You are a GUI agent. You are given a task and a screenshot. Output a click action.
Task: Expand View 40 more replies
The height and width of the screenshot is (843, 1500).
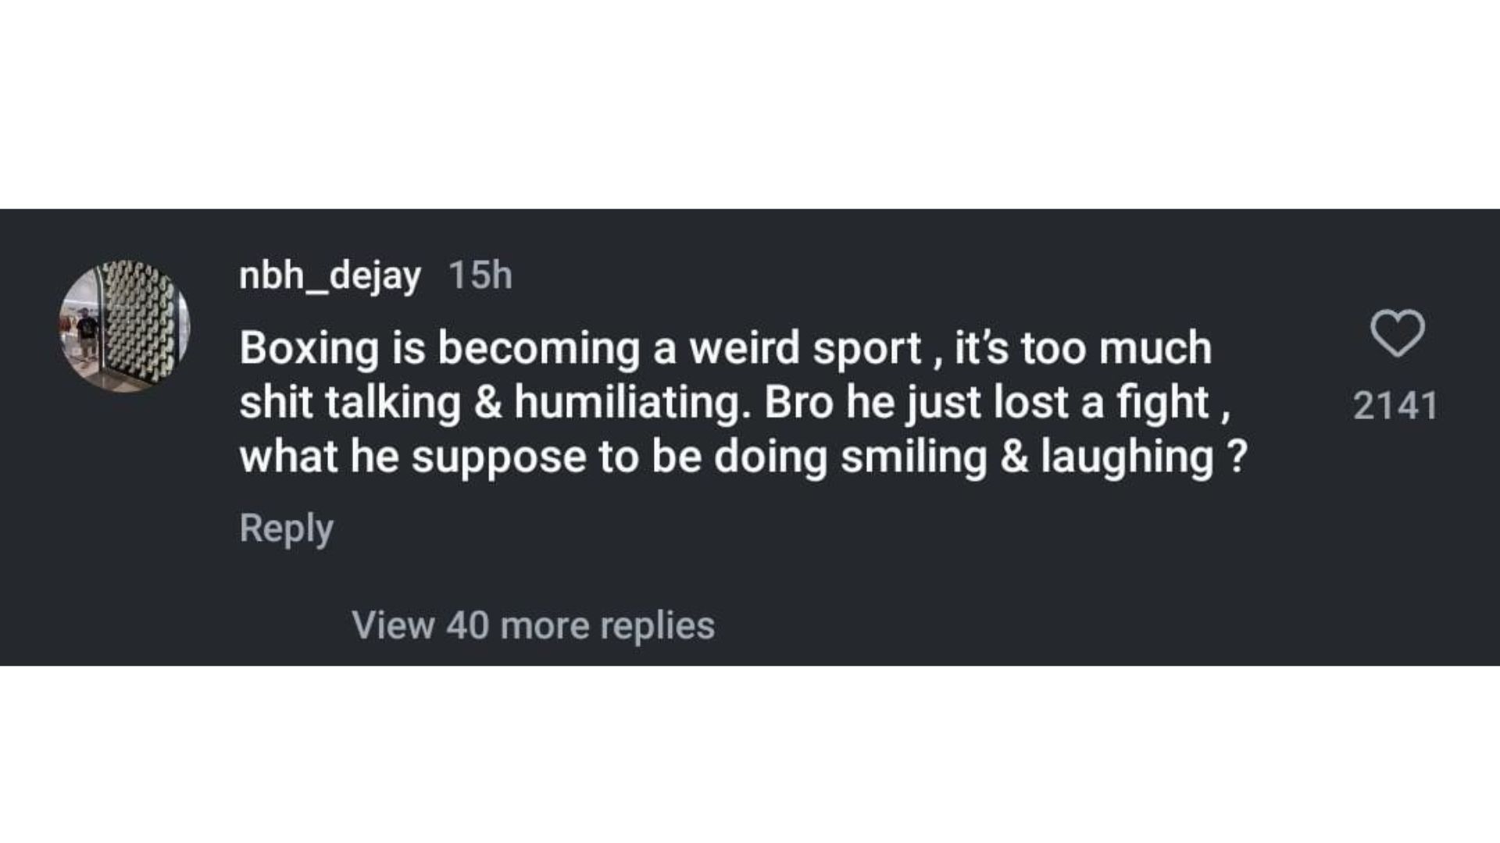(533, 625)
